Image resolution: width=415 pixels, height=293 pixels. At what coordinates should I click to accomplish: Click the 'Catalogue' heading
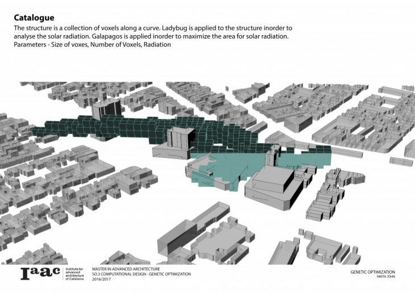34,18
